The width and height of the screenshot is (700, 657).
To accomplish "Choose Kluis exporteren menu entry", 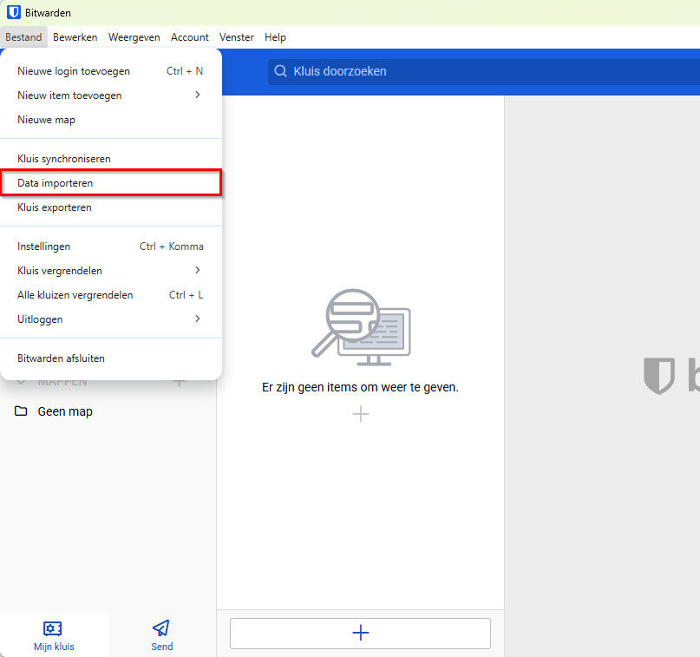I will pos(55,207).
